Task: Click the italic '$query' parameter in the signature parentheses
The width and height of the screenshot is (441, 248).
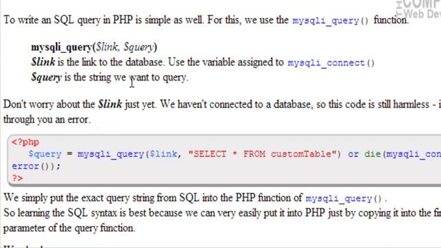Action: [139, 48]
